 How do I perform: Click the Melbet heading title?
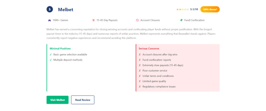click(65, 10)
